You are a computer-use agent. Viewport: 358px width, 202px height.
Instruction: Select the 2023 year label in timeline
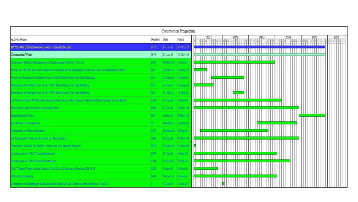tap(261, 37)
